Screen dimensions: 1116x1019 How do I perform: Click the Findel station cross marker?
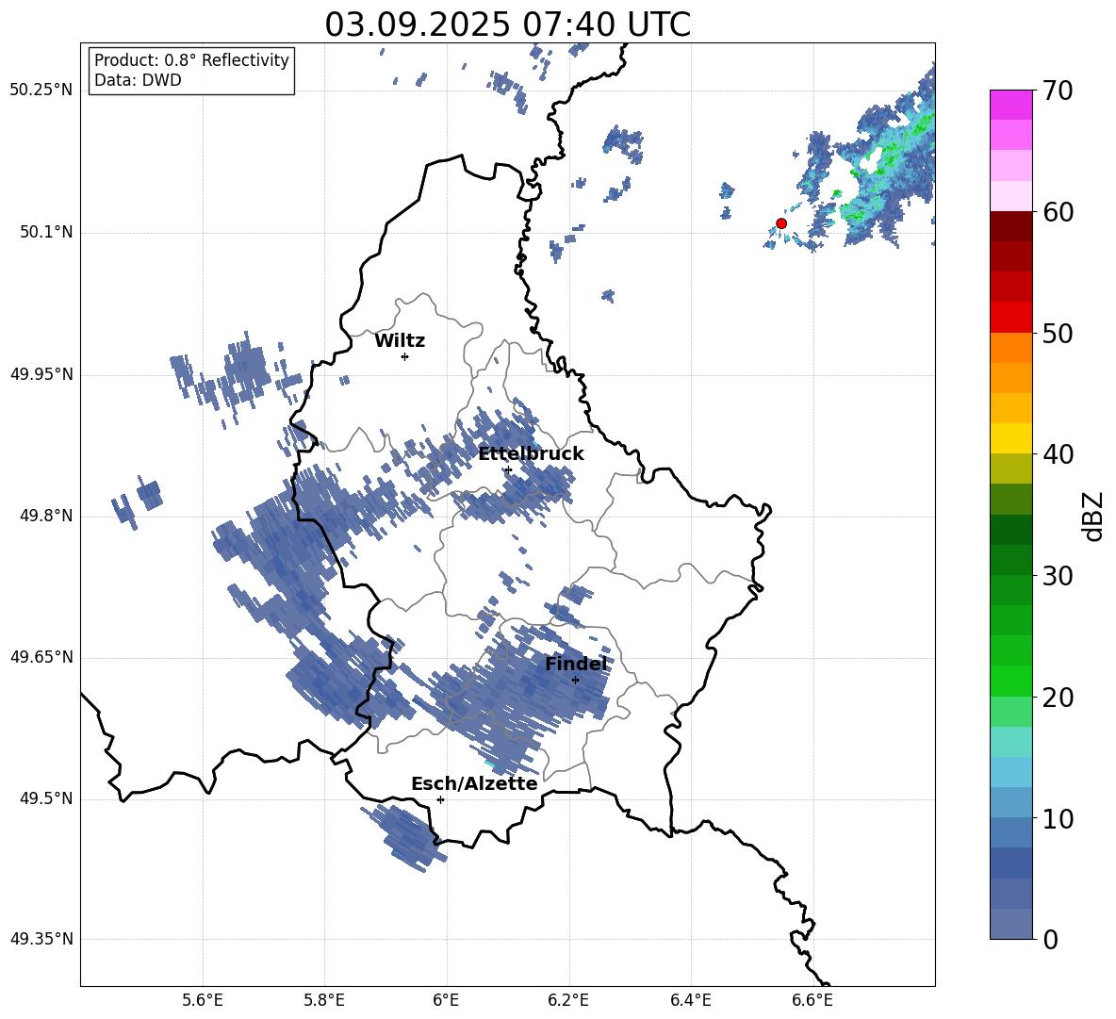pyautogui.click(x=575, y=680)
